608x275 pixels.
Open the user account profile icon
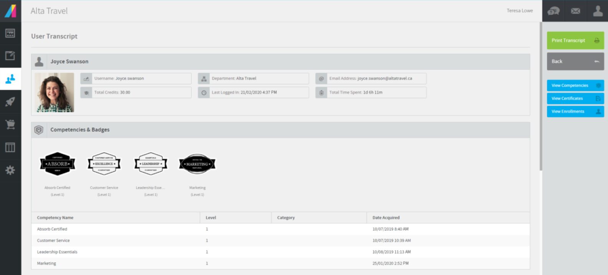click(x=597, y=11)
